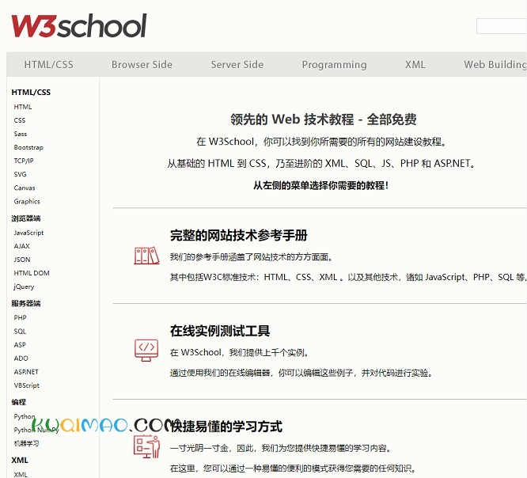The height and width of the screenshot is (478, 527).
Task: Open the XML link at sidebar bottom
Action: click(21, 474)
